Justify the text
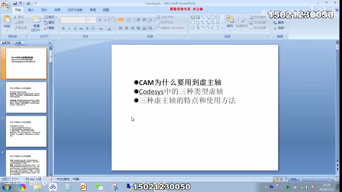Viewport: 342px width, 192px height. point(138,28)
